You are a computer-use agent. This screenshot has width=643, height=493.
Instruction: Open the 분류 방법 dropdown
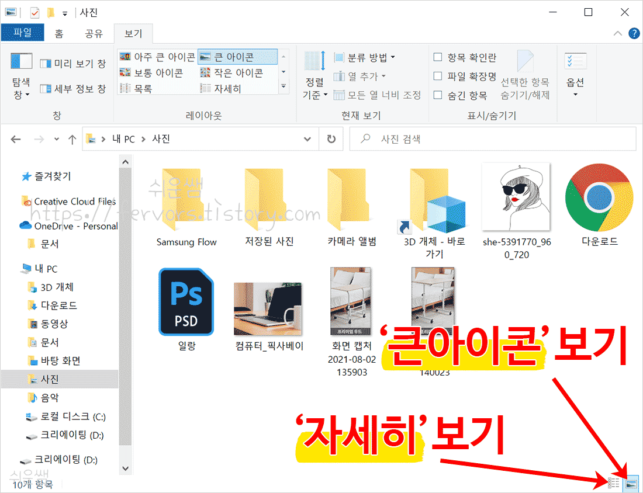tap(365, 57)
